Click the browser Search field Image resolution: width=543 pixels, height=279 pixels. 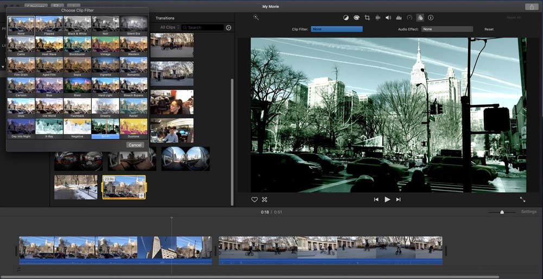click(x=203, y=27)
